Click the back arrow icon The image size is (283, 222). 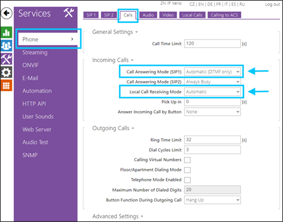pyautogui.click(x=7, y=13)
